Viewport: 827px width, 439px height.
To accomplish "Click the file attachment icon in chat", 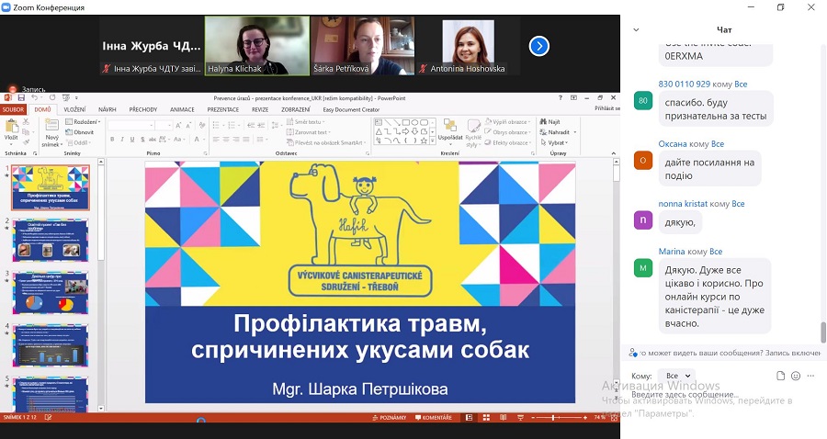I will coord(780,376).
